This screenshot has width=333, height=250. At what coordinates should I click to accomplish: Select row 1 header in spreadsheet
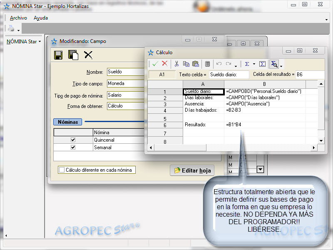(165, 92)
